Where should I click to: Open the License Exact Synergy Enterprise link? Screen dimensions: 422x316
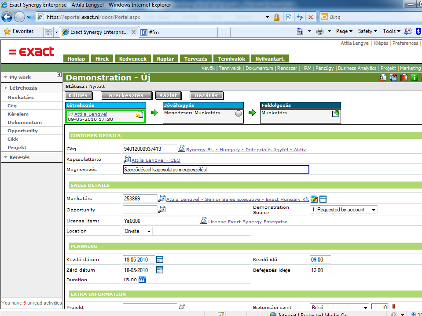(248, 222)
